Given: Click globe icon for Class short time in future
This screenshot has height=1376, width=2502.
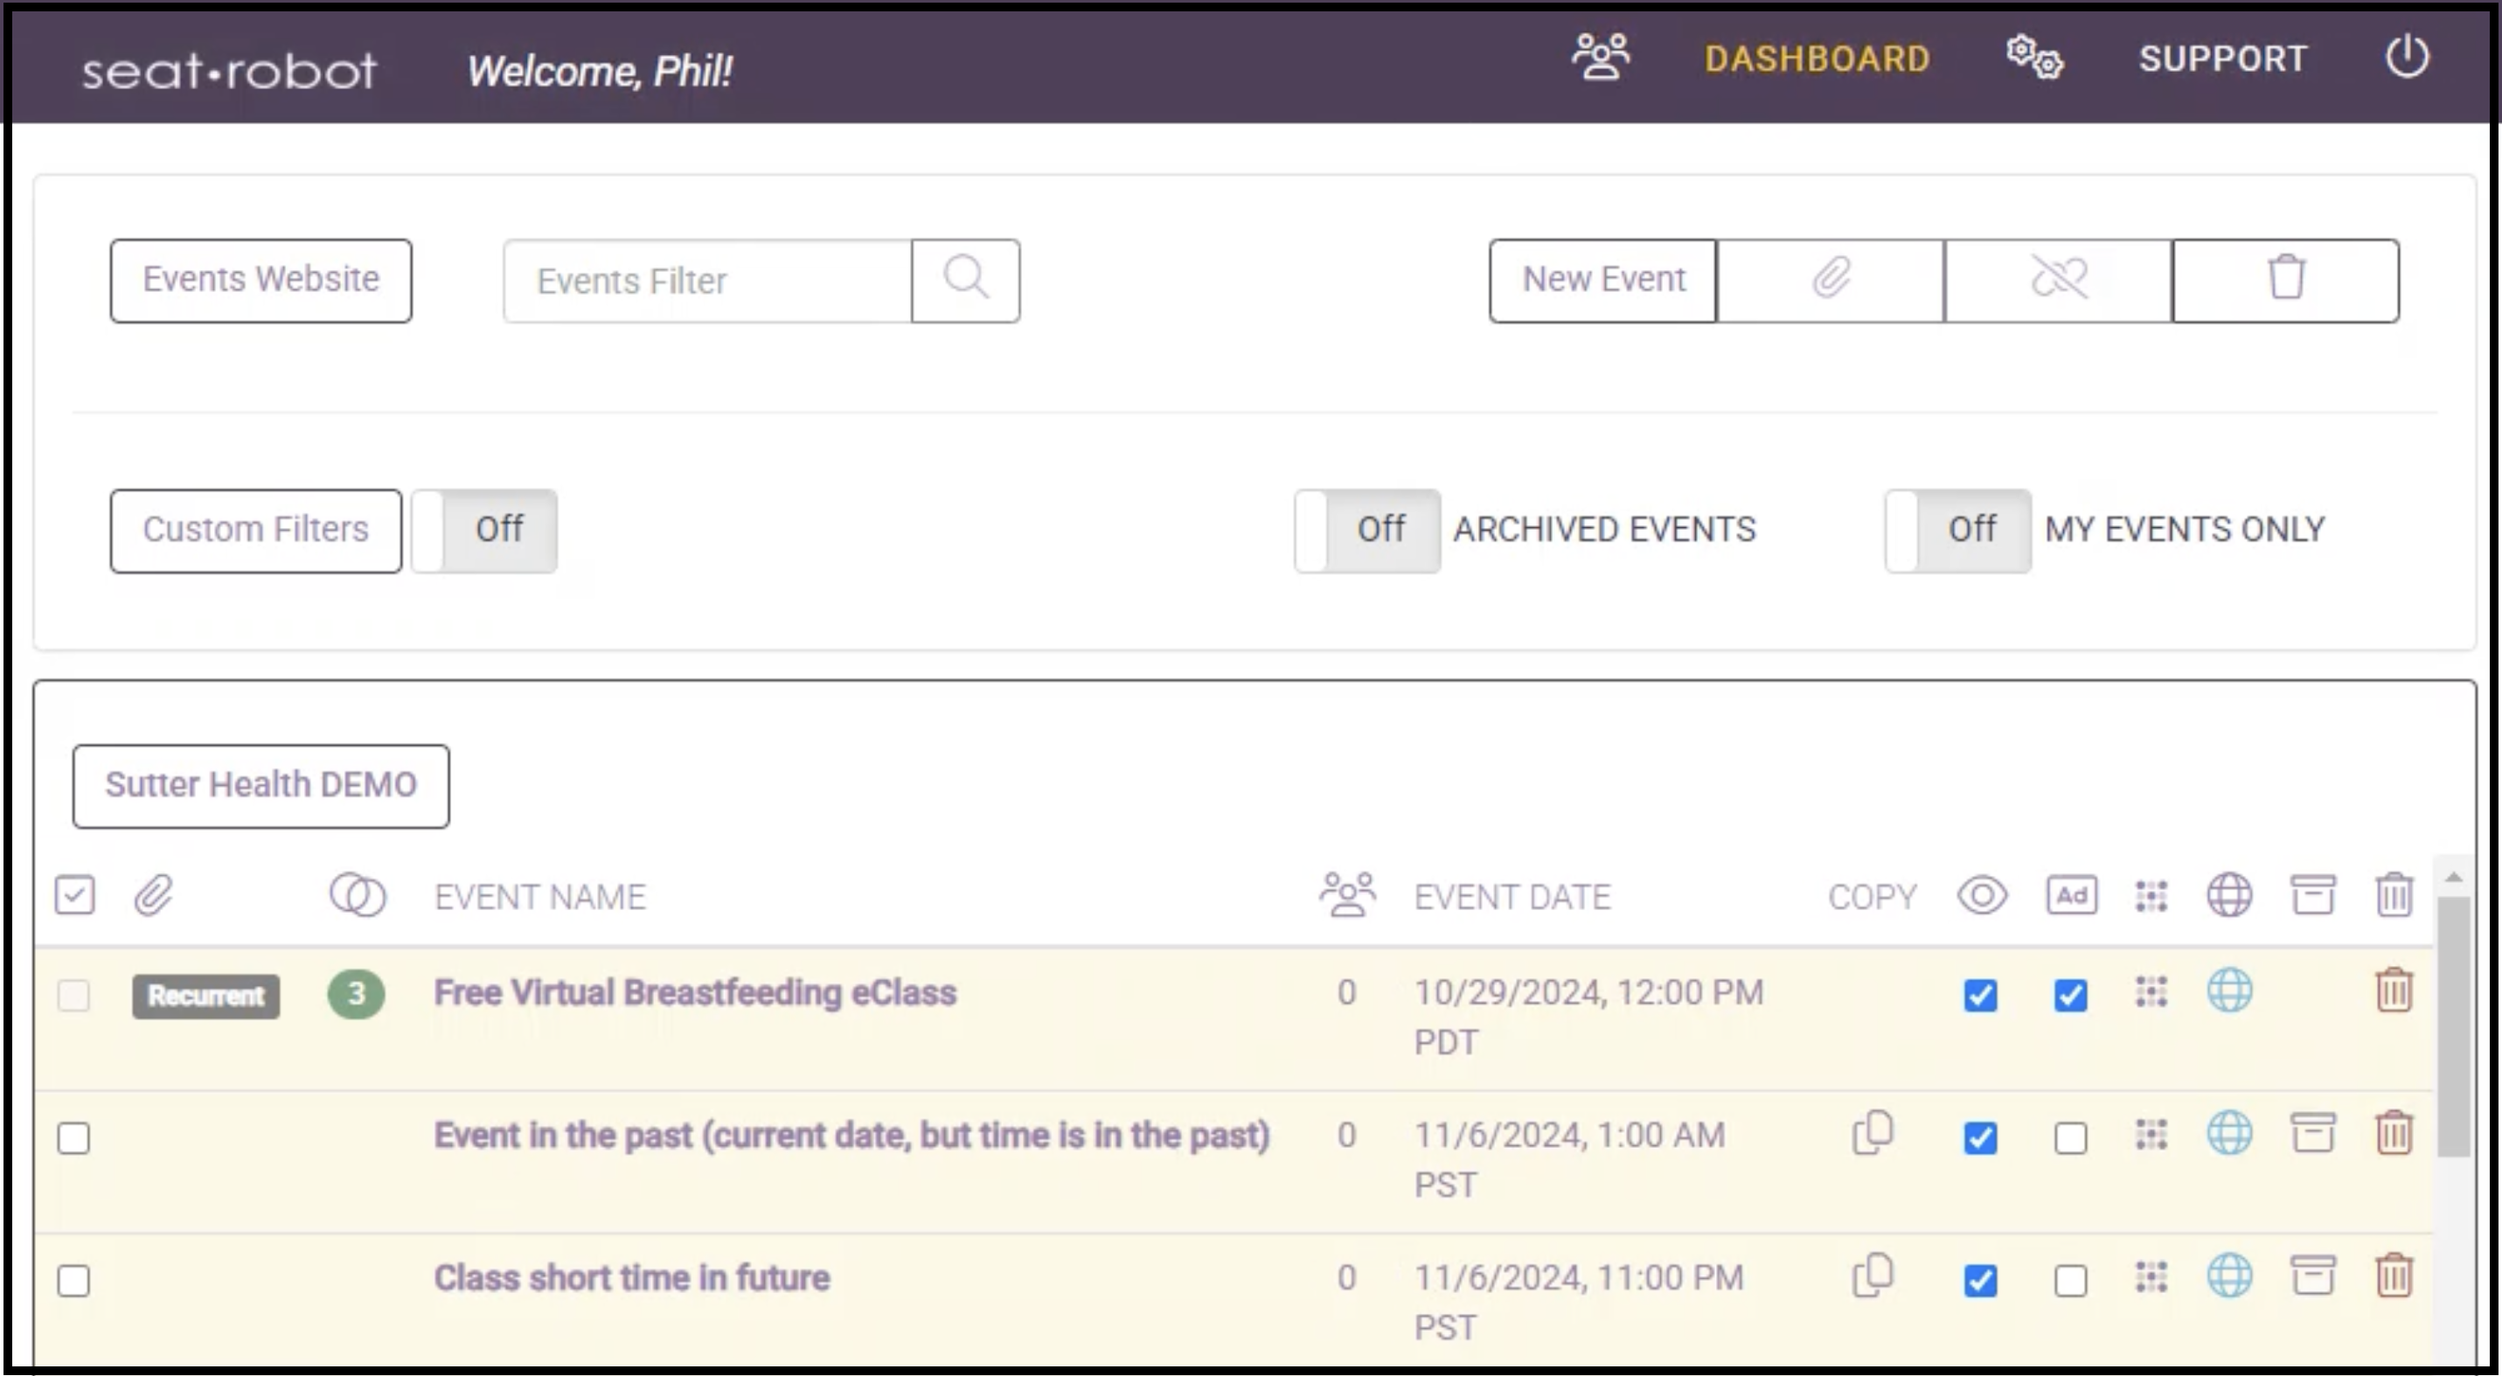Looking at the screenshot, I should (x=2229, y=1276).
